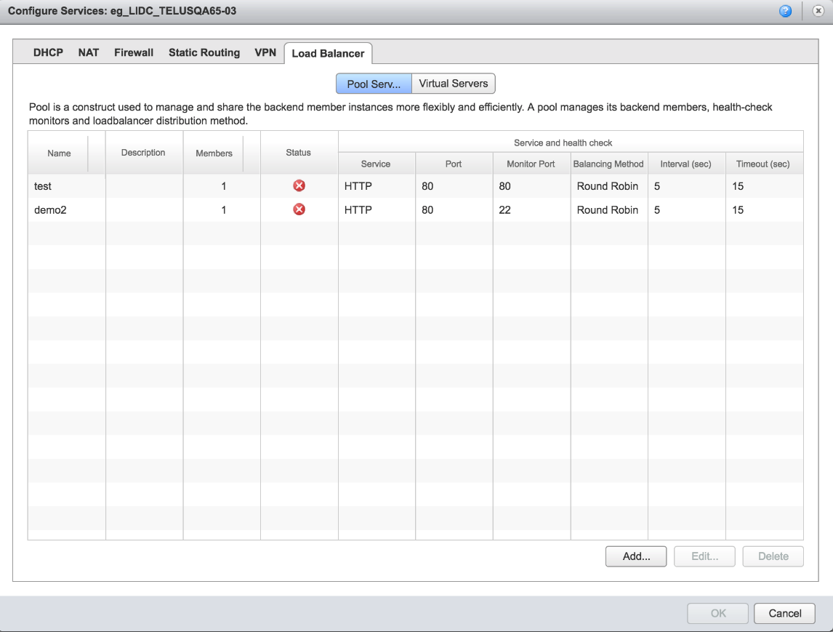Click the OK button

(x=717, y=612)
